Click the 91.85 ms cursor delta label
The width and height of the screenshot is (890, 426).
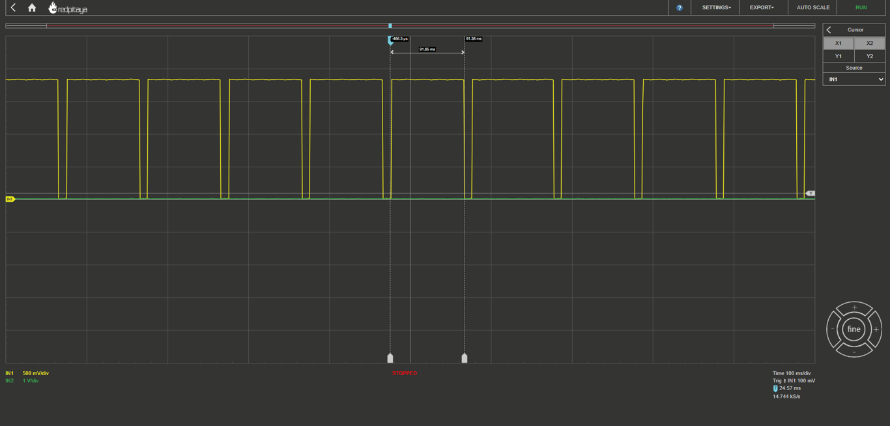(x=427, y=50)
